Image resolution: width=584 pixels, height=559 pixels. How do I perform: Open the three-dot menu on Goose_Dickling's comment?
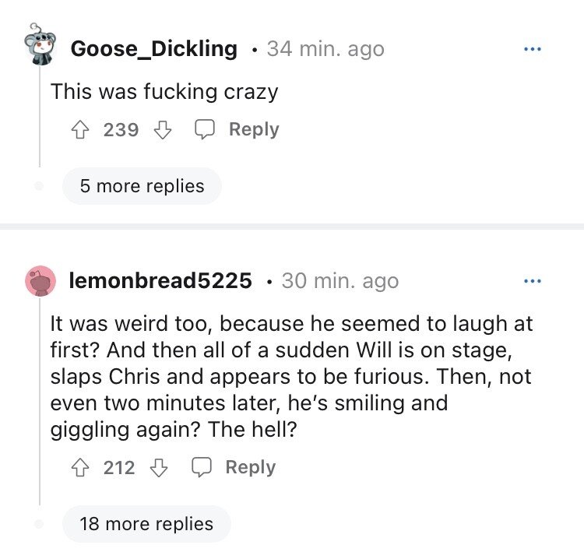(x=533, y=48)
